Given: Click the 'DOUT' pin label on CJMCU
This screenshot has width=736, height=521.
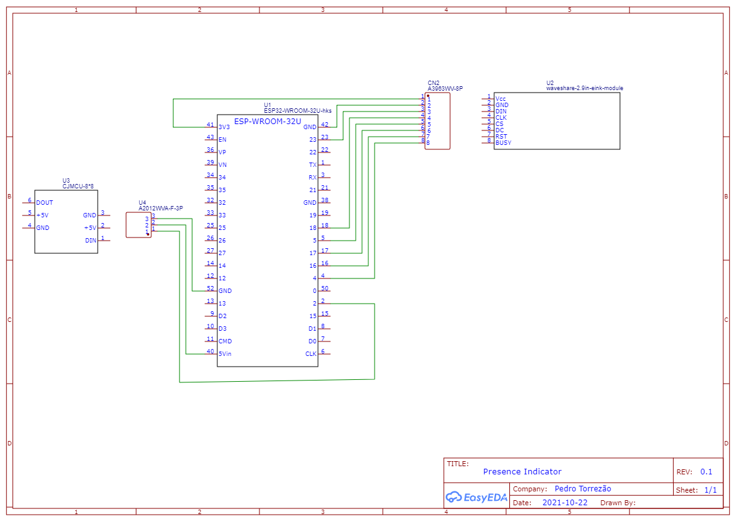Looking at the screenshot, I should (x=45, y=202).
